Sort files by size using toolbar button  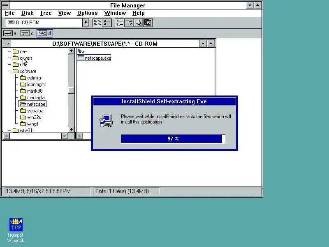coord(139,23)
